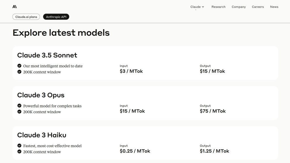Image resolution: width=290 pixels, height=163 pixels.
Task: Click checkmark icon beside 'Fastest, most cost-effective model'
Action: pos(19,146)
